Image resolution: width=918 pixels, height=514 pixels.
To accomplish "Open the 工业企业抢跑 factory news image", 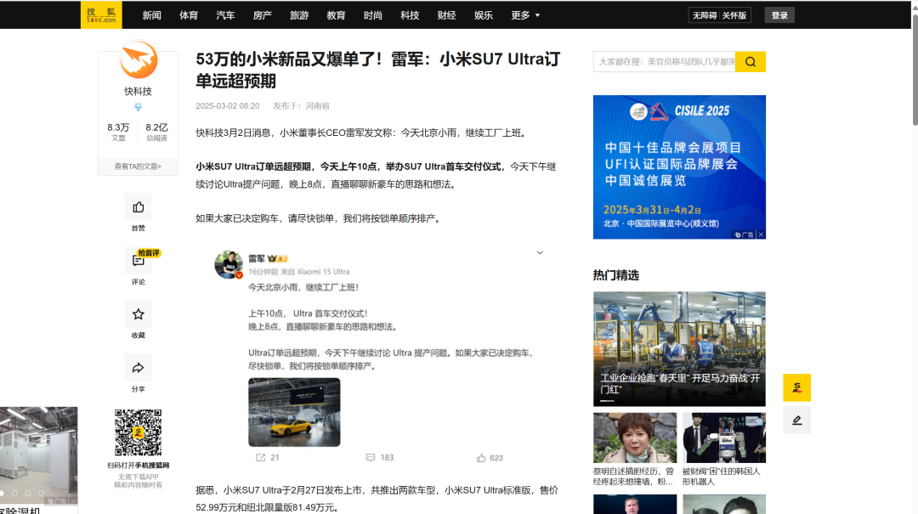I will click(679, 349).
